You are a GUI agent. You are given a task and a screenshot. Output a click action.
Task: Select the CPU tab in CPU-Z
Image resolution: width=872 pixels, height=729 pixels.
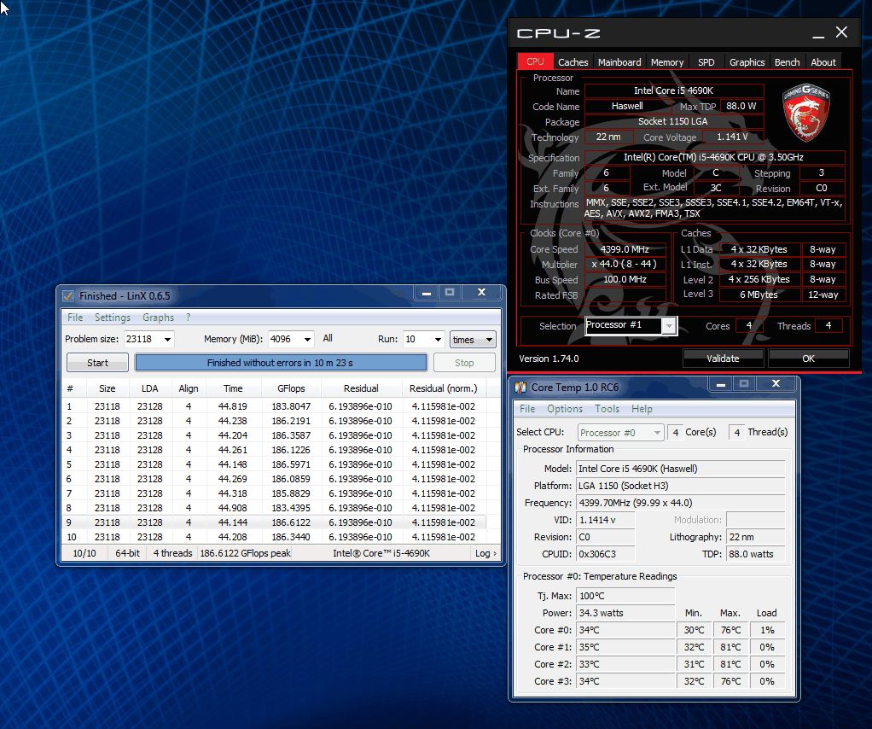(535, 61)
